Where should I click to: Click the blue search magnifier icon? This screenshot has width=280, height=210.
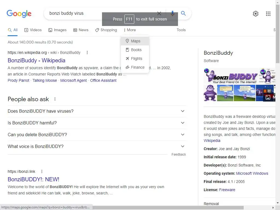pyautogui.click(x=183, y=13)
